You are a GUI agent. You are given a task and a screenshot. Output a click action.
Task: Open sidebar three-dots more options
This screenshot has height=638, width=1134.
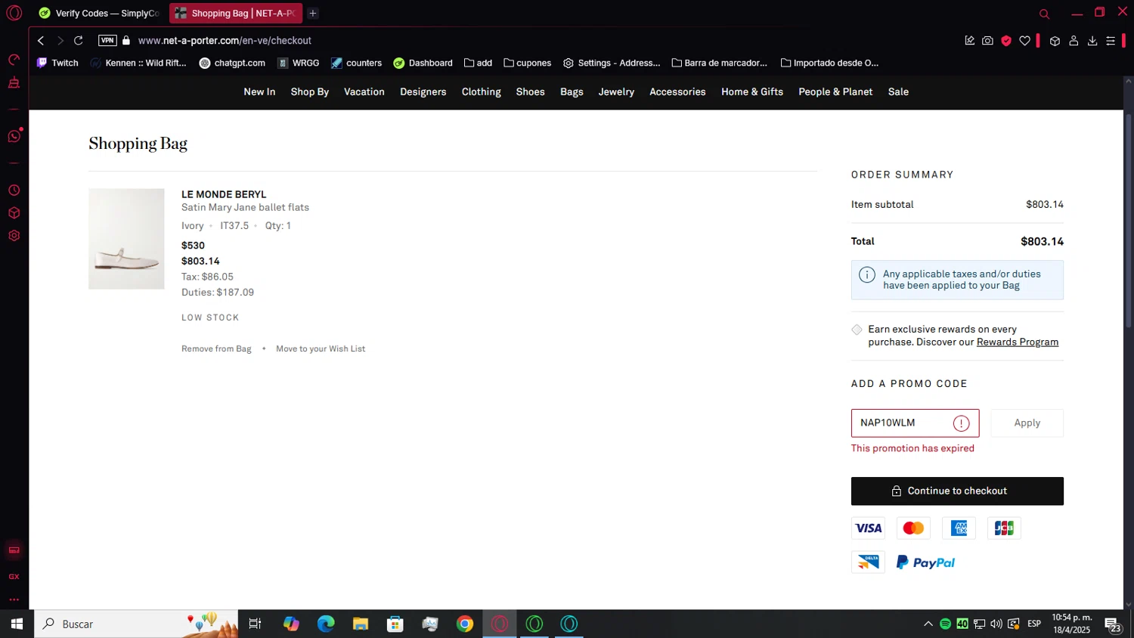click(x=14, y=599)
